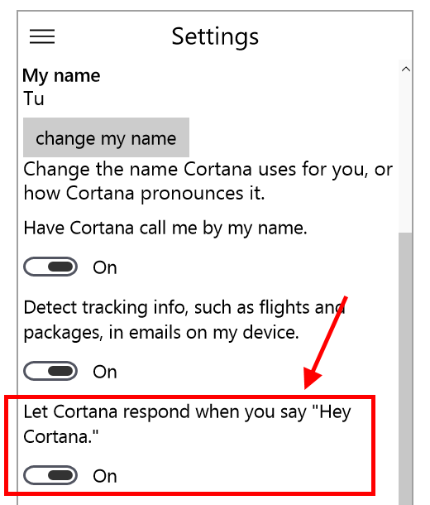Select the "My name" heading
The image size is (430, 505).
click(61, 76)
